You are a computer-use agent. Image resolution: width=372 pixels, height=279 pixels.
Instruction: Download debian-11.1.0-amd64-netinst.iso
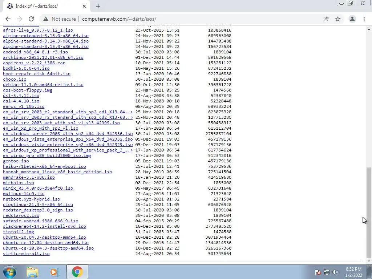coord(43,85)
